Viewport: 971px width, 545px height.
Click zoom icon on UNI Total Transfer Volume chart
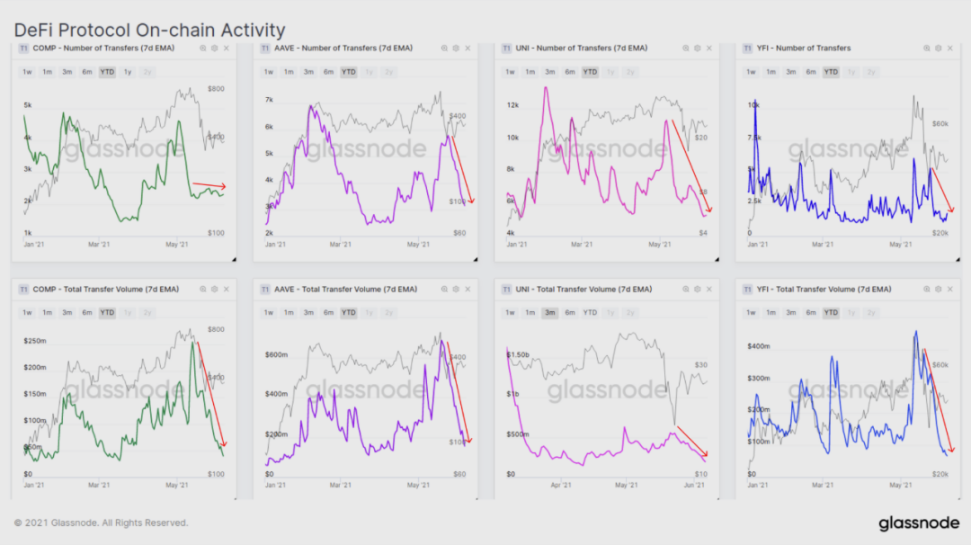pyautogui.click(x=685, y=290)
